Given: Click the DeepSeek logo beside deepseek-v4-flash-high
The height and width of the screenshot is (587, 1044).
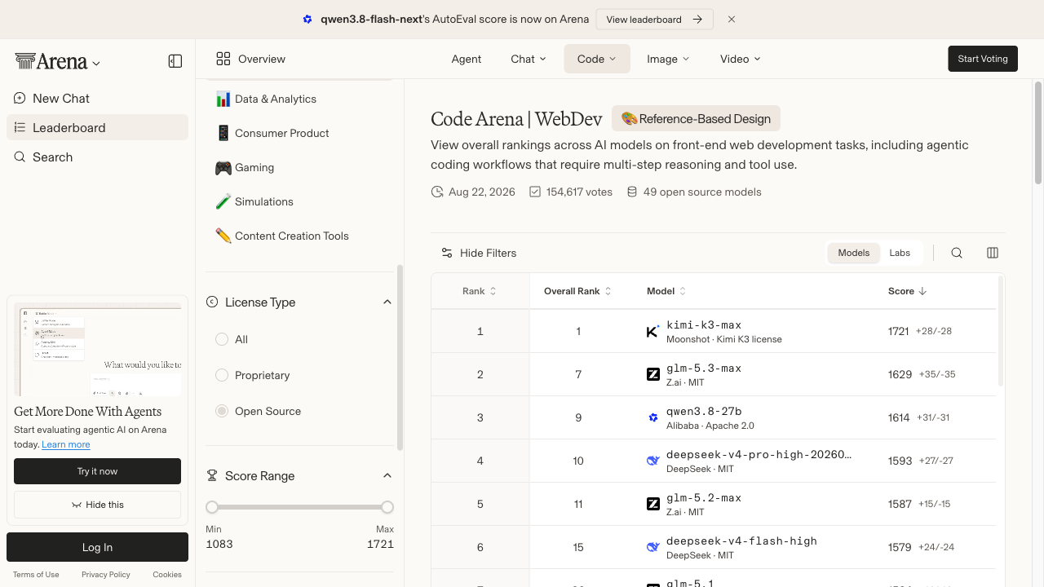Looking at the screenshot, I should tap(653, 547).
